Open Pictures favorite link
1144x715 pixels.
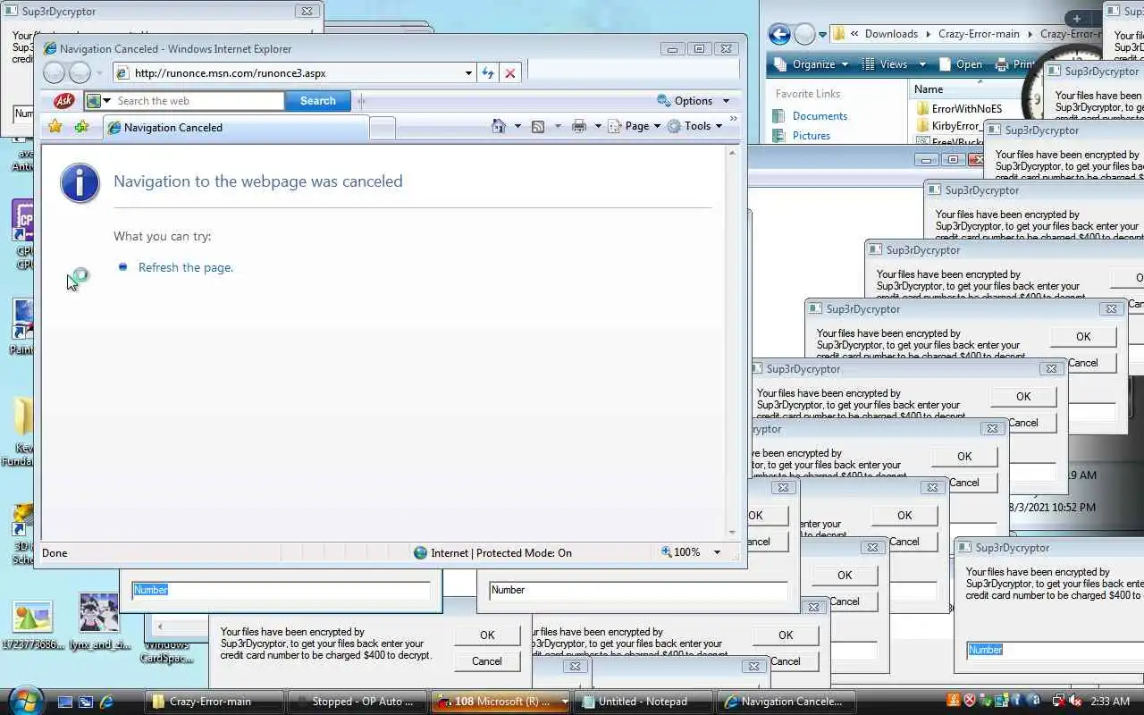(x=812, y=136)
